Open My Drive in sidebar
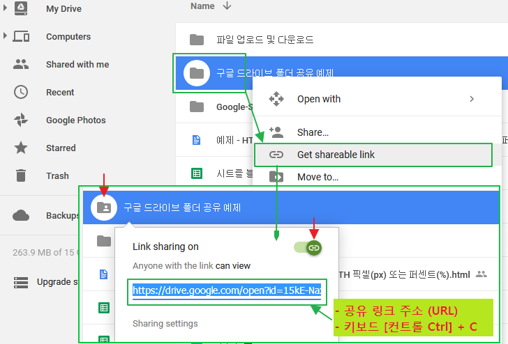The height and width of the screenshot is (344, 508). pos(63,9)
